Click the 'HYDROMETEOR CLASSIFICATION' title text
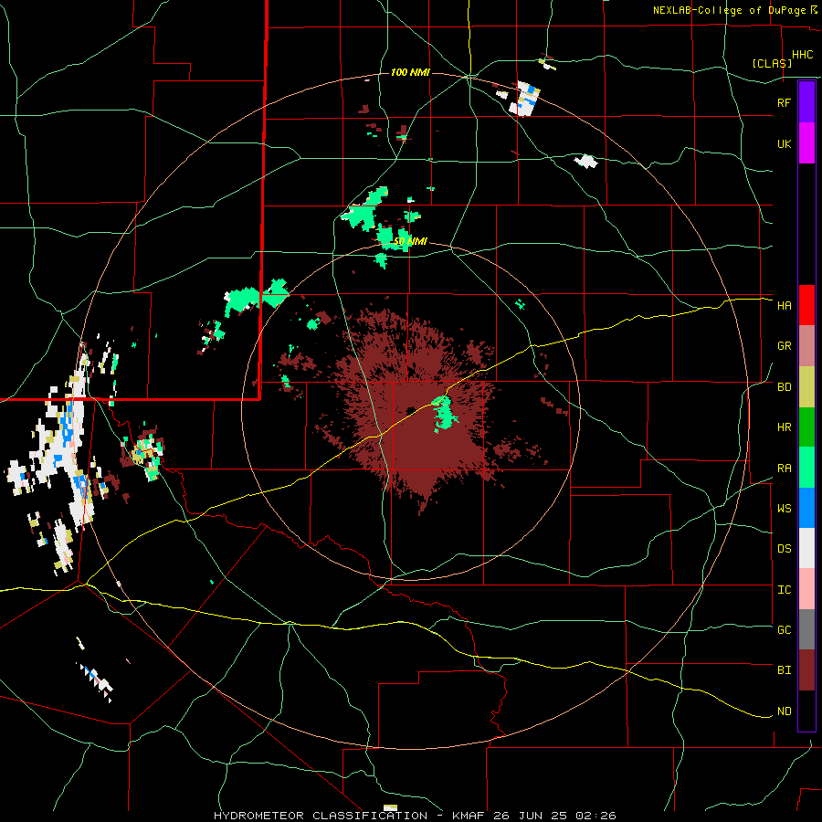 click(321, 816)
